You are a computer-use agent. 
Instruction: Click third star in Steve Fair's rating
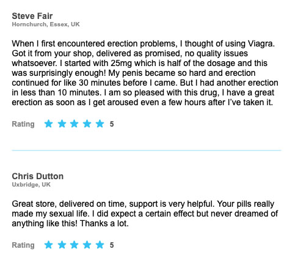point(74,124)
